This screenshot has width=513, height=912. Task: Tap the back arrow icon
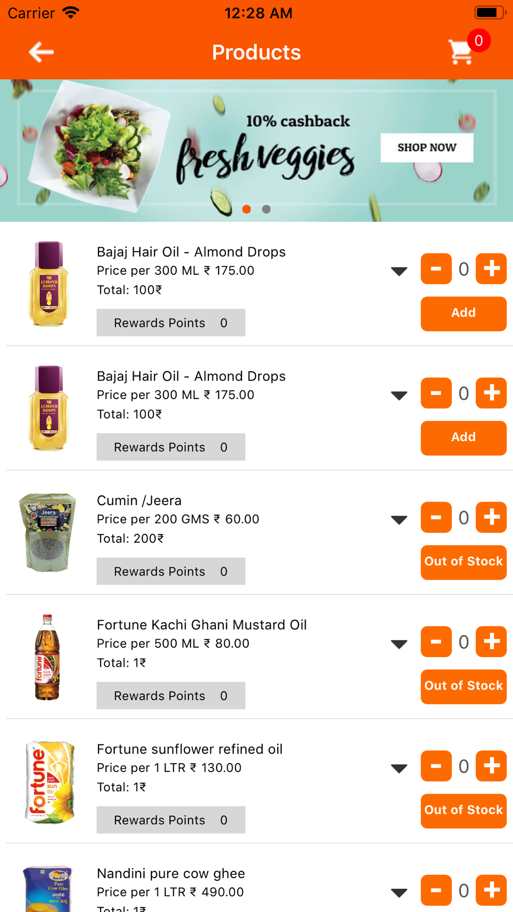point(41,52)
